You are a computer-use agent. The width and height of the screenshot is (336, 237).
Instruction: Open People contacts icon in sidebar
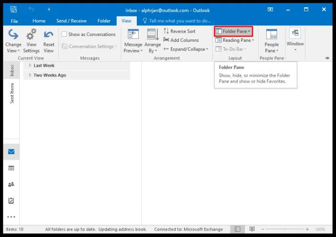[11, 184]
